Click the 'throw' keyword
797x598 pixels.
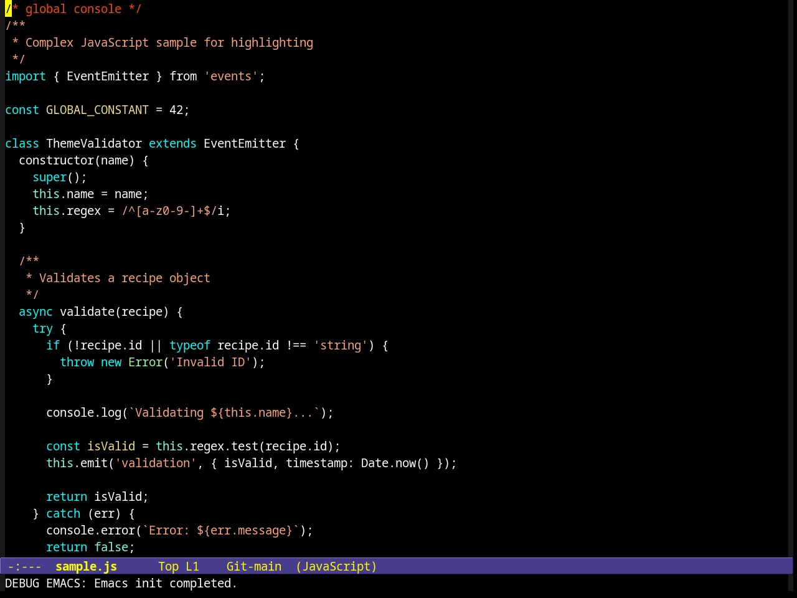[x=77, y=362]
